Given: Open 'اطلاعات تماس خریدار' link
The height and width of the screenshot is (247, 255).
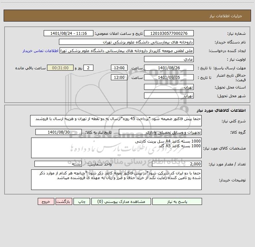Looking at the screenshot, I should click(x=40, y=51).
